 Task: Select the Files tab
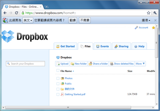click(x=85, y=46)
